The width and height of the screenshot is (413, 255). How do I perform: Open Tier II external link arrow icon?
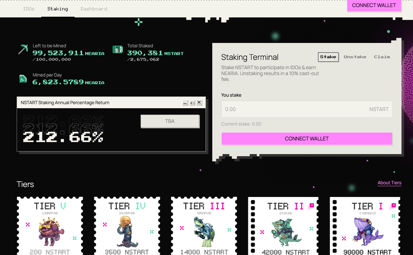(x=312, y=205)
